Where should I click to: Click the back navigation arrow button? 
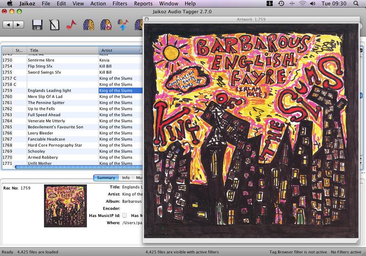tap(8, 25)
